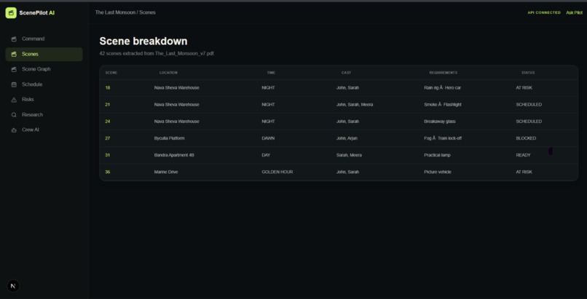Select scene number 31
This screenshot has height=299, width=587.
(x=108, y=155)
